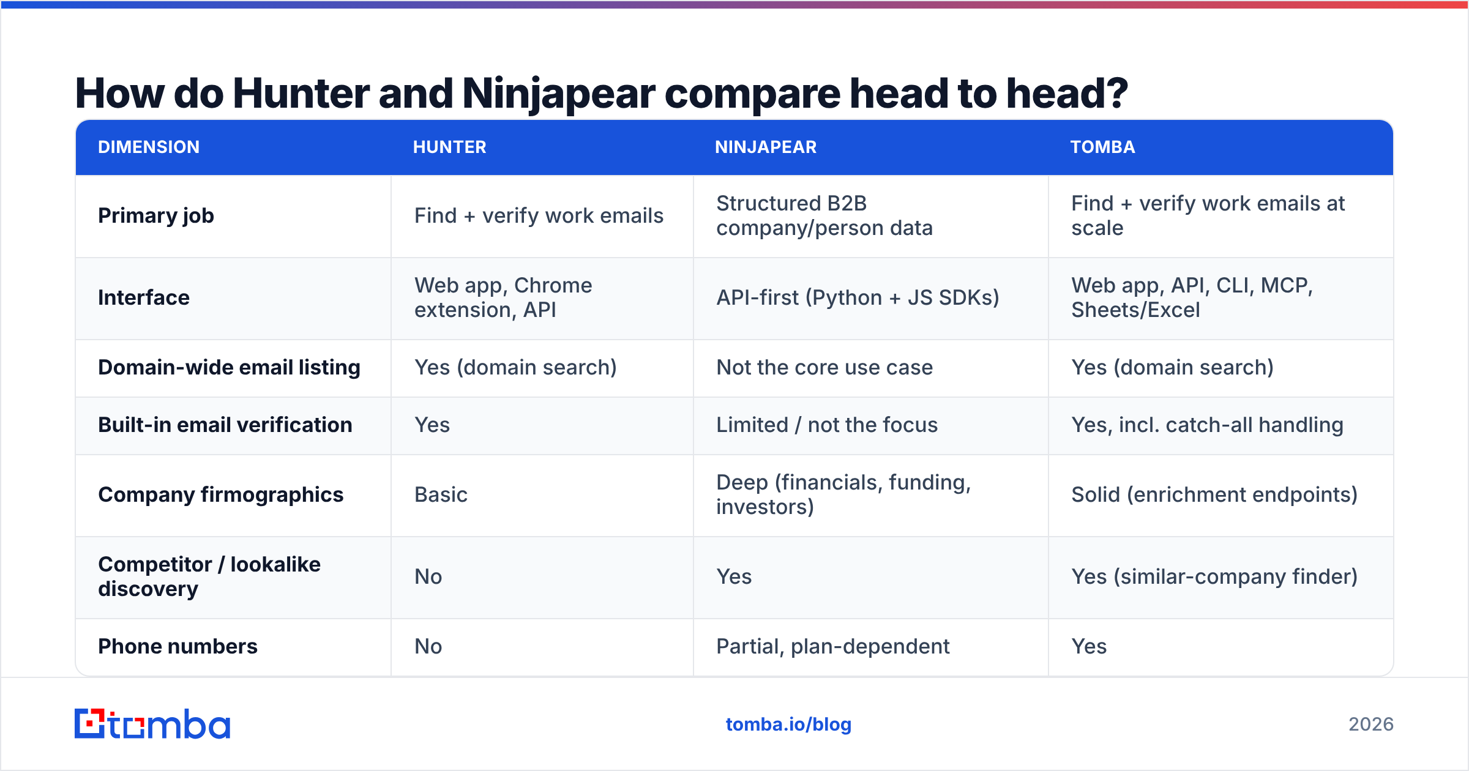Click 'Domain-wide email listing' row label
Viewport: 1469px width, 771px height.
229,368
